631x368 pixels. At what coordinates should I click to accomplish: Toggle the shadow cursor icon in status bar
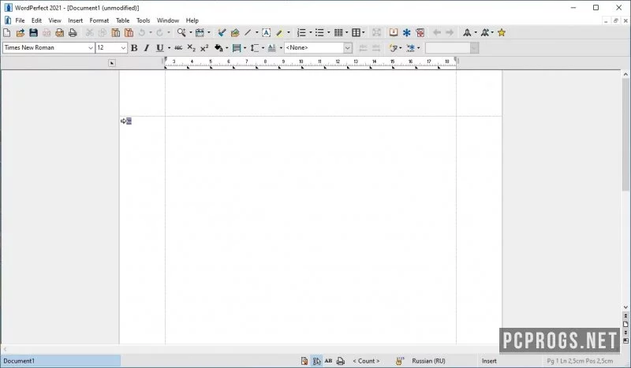304,361
